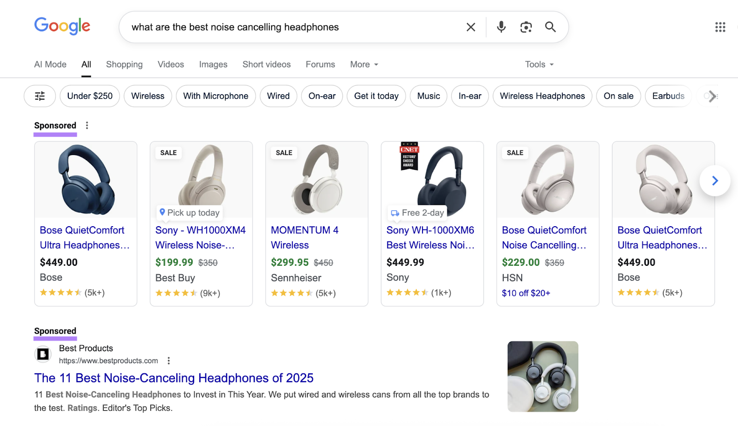Enable the On sale filter

click(x=618, y=96)
